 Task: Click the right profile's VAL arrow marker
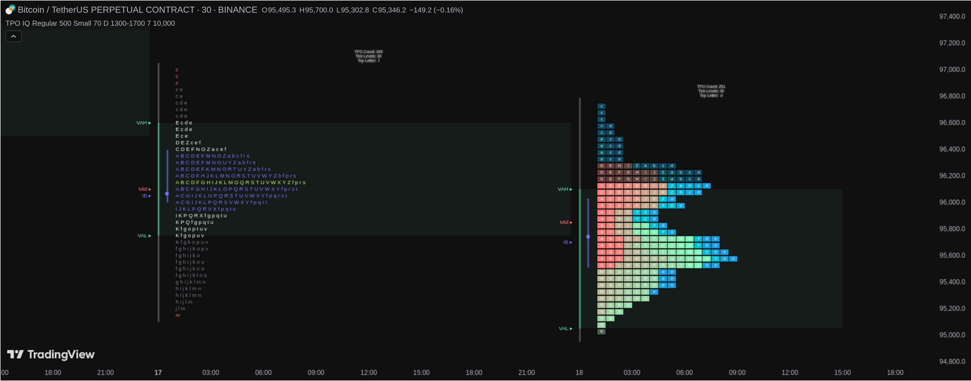[565, 329]
